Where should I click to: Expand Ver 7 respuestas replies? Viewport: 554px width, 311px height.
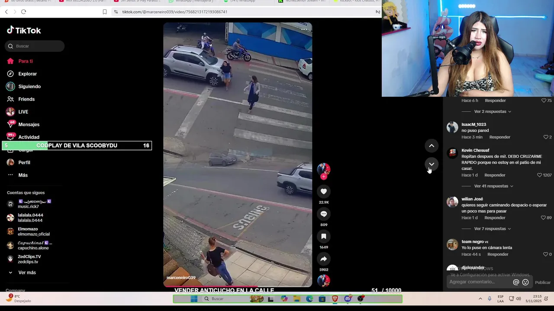493,228
